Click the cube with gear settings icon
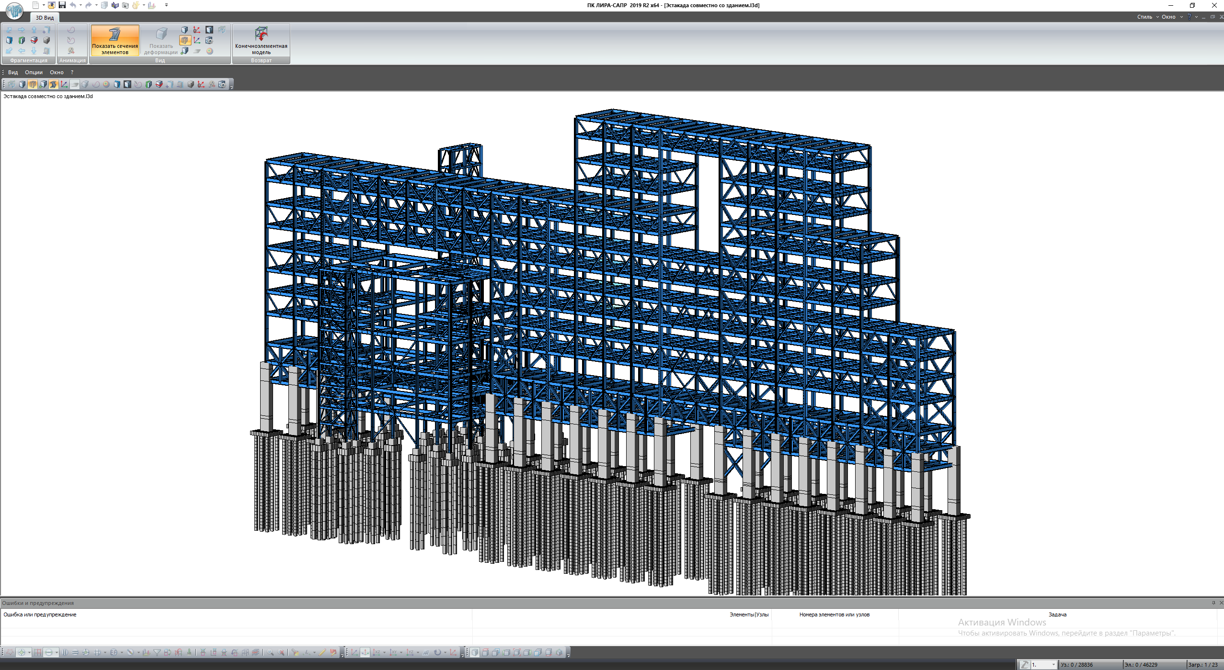 (x=209, y=41)
